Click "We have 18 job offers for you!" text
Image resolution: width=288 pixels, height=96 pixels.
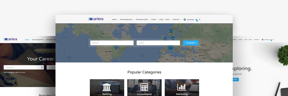click(x=14, y=73)
